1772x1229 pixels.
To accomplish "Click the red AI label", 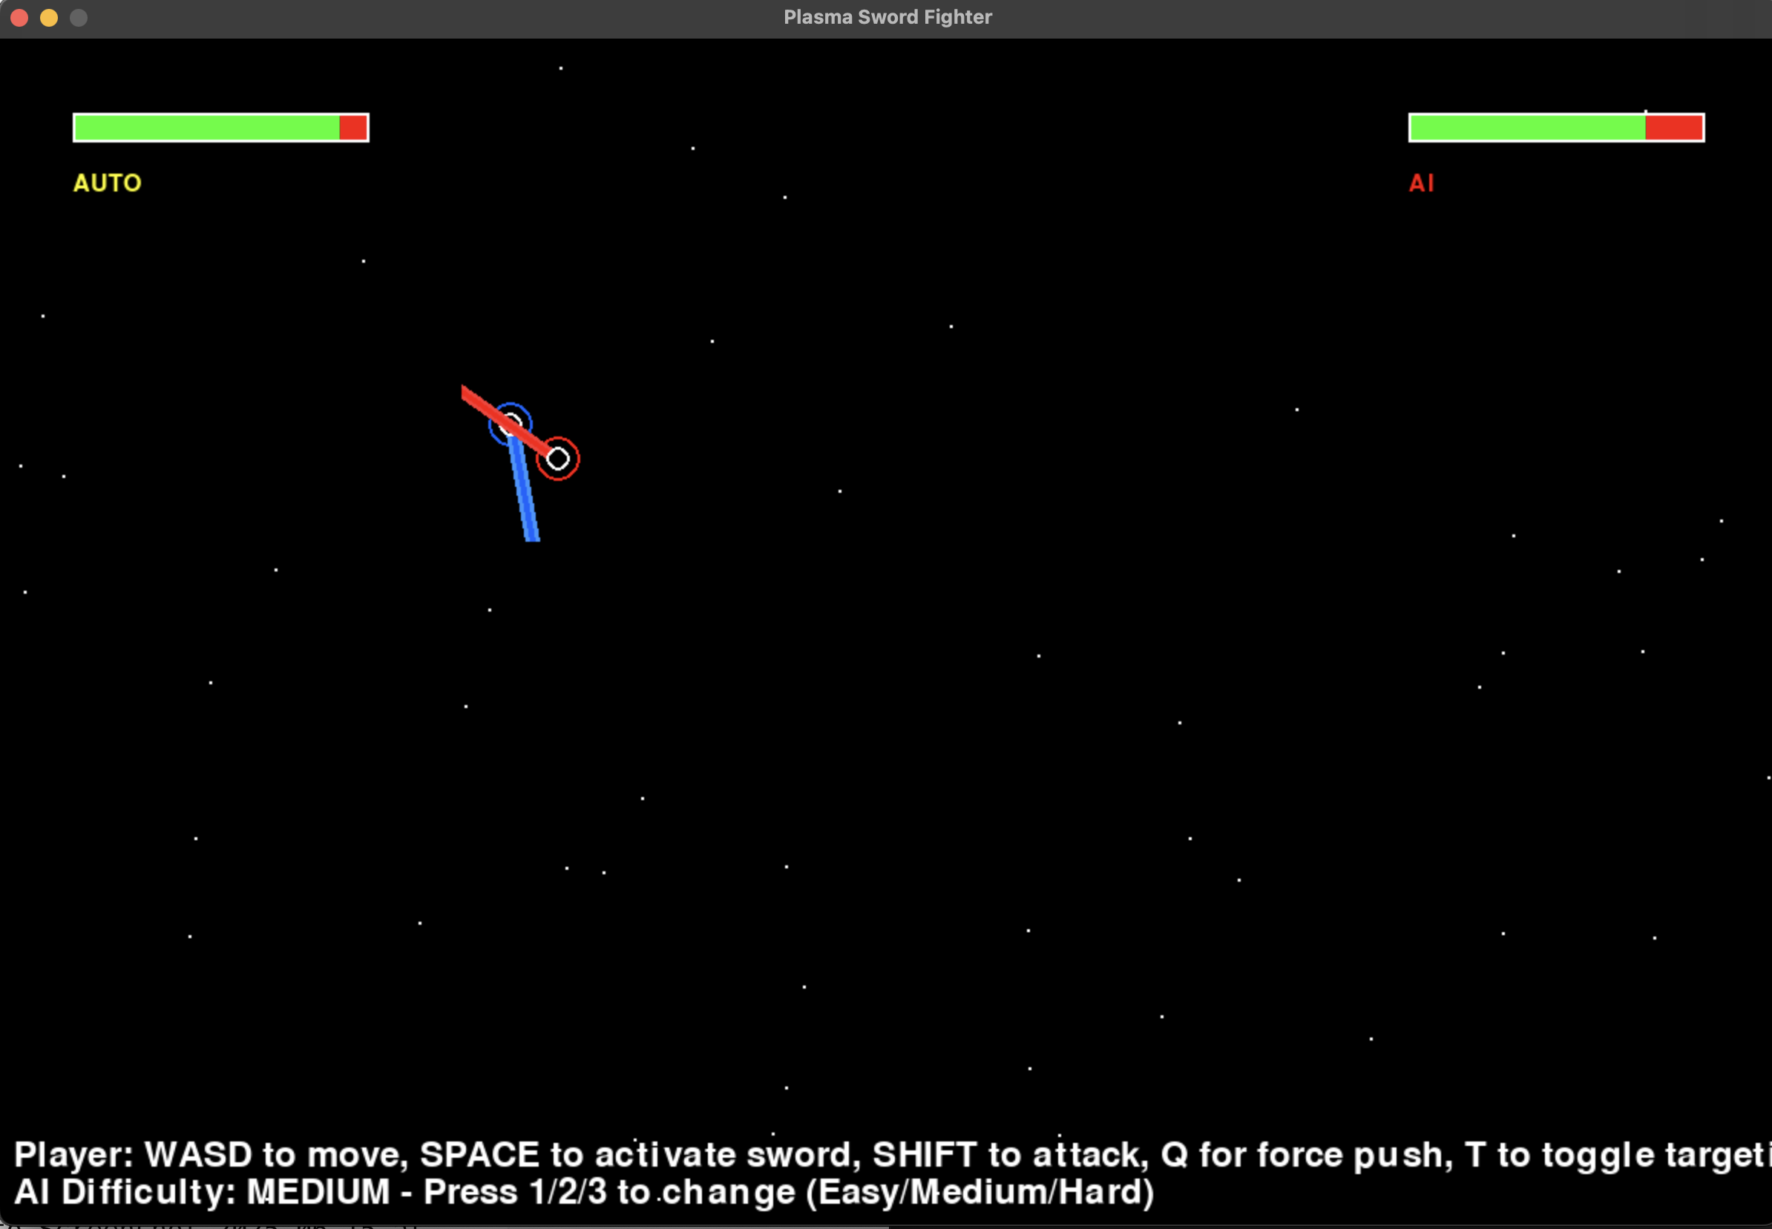I will tap(1421, 183).
